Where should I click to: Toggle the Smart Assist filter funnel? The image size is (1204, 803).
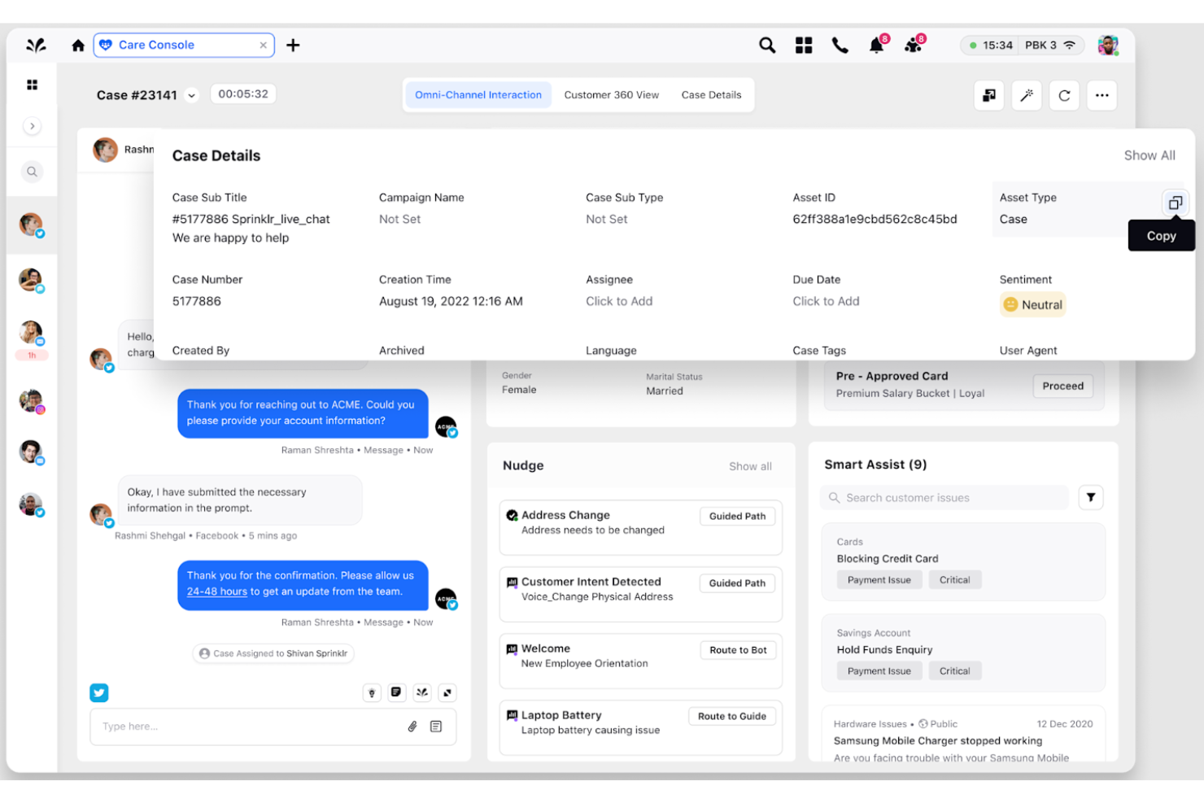[x=1091, y=497]
